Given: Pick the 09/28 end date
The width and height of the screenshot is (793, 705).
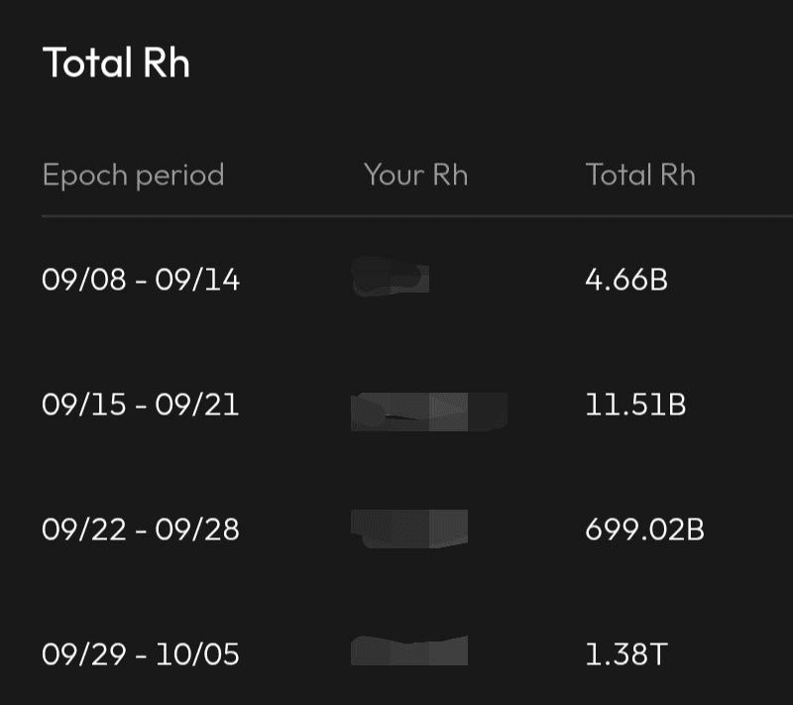Looking at the screenshot, I should 197,529.
